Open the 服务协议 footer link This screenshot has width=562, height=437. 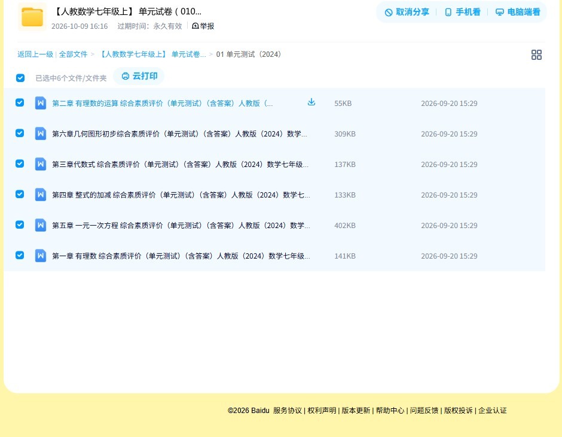click(288, 411)
